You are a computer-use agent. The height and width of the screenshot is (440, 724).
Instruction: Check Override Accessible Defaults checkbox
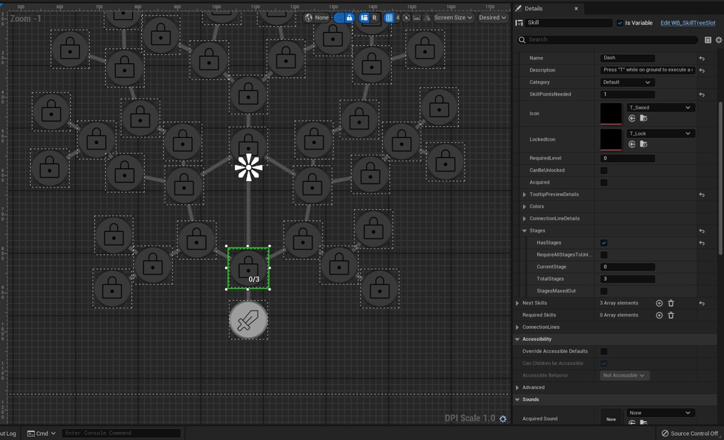click(604, 352)
